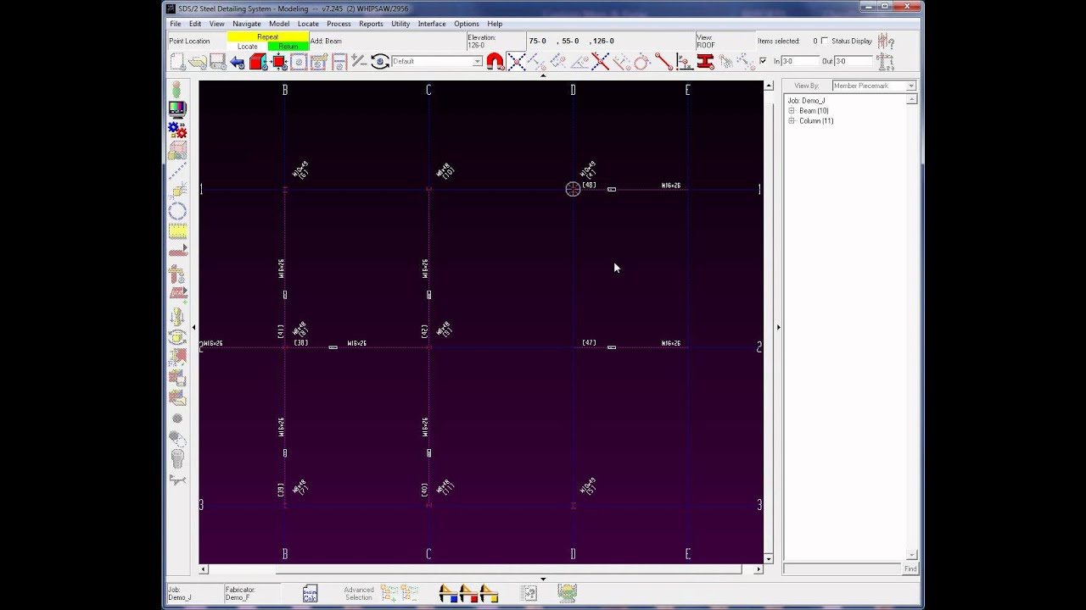Open the File menu
The image size is (1086, 610).
pyautogui.click(x=175, y=24)
